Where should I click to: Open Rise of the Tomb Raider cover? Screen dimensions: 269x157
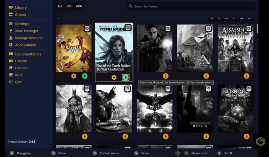coord(114,48)
